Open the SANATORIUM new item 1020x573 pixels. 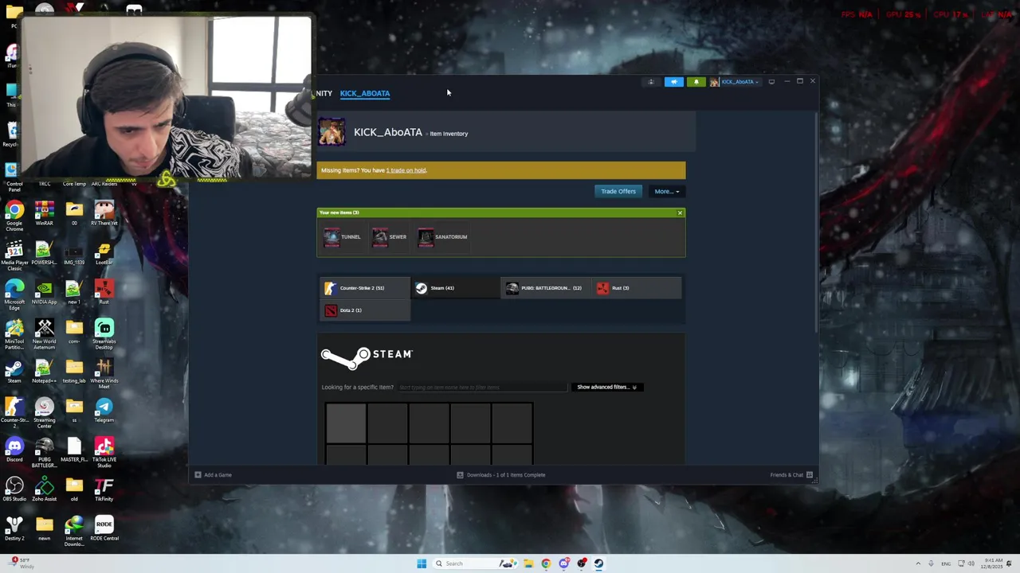point(442,236)
